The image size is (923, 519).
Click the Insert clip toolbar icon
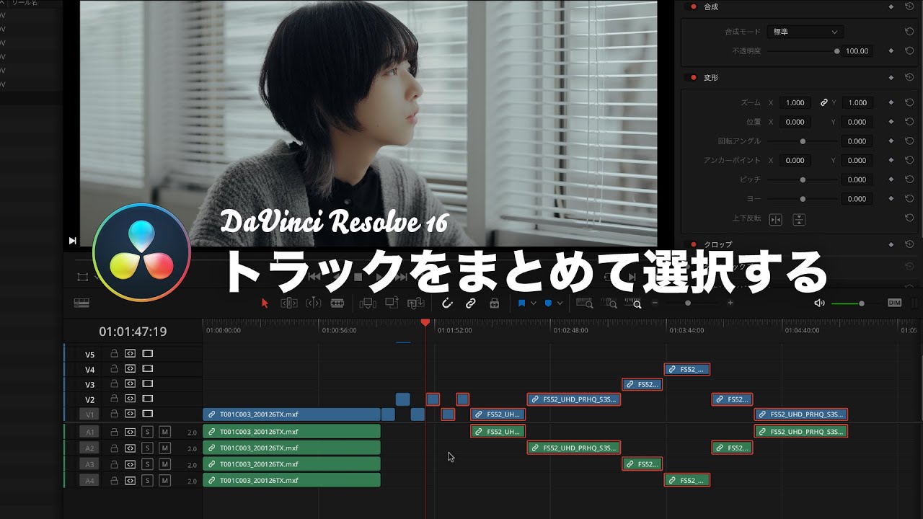coord(368,303)
